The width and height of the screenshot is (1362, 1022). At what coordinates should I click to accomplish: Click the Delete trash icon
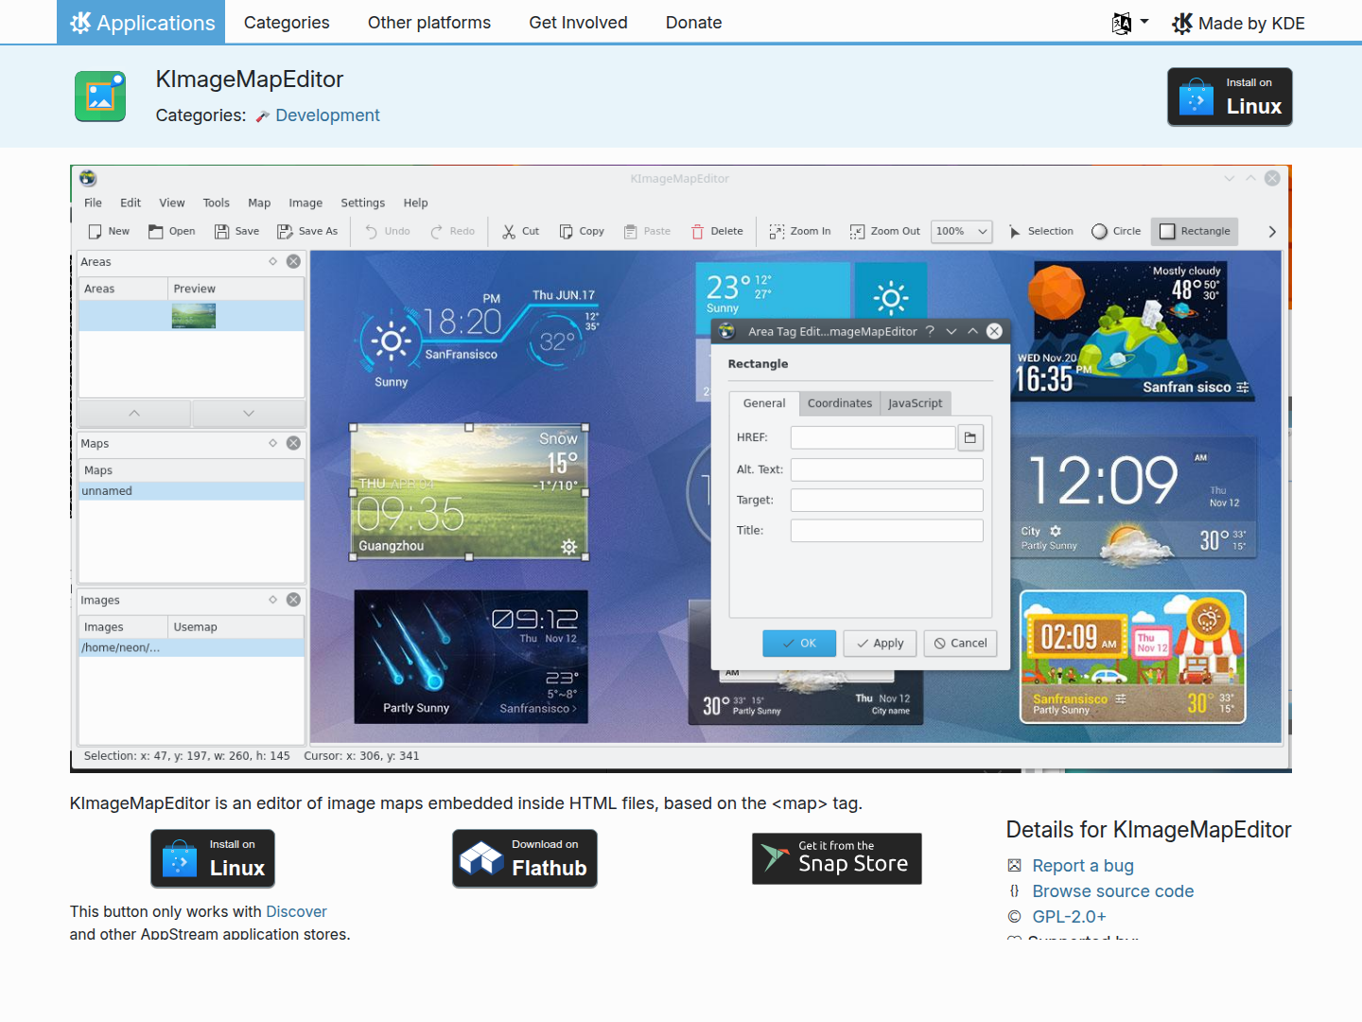tap(698, 232)
